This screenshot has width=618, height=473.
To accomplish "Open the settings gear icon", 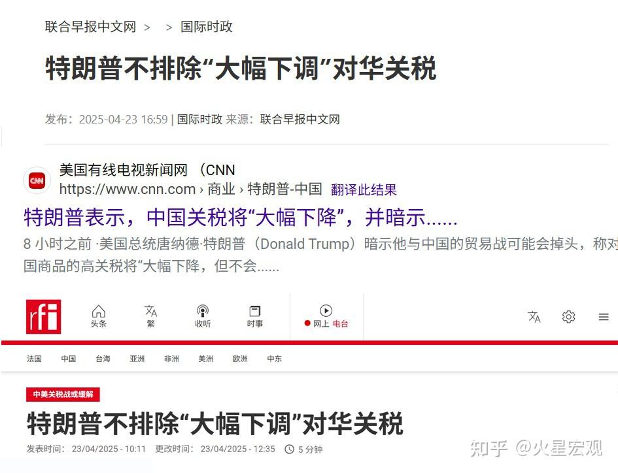I will [x=568, y=317].
